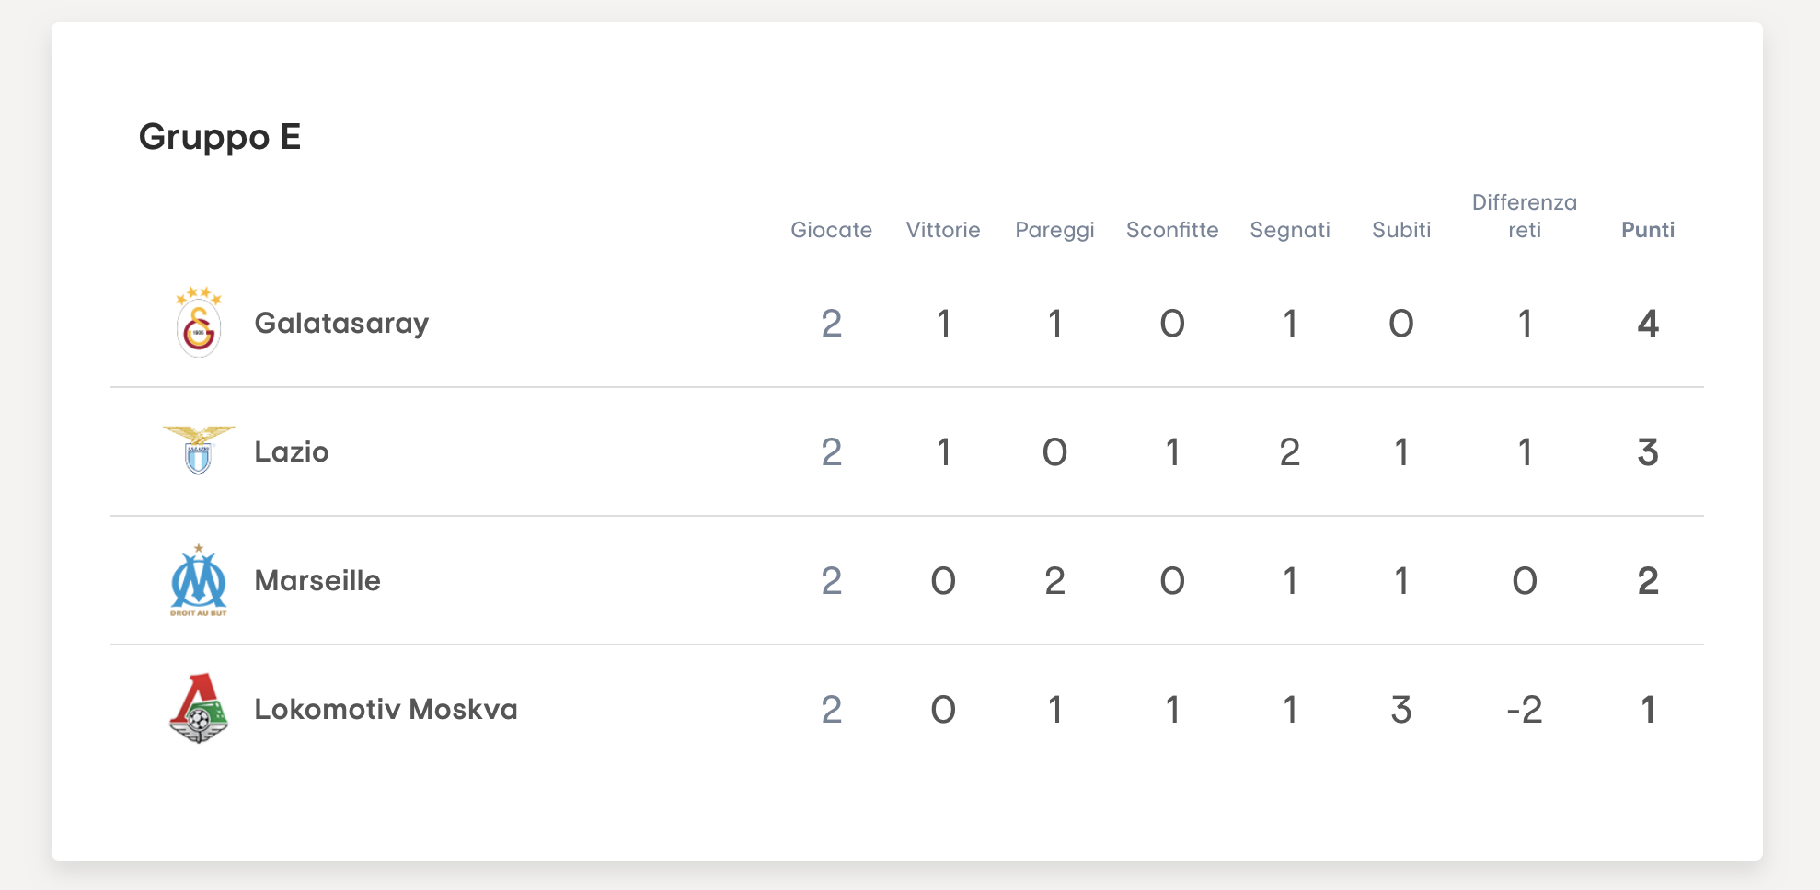This screenshot has height=890, width=1820.
Task: Click the Lazio eagle crest icon
Action: [199, 451]
